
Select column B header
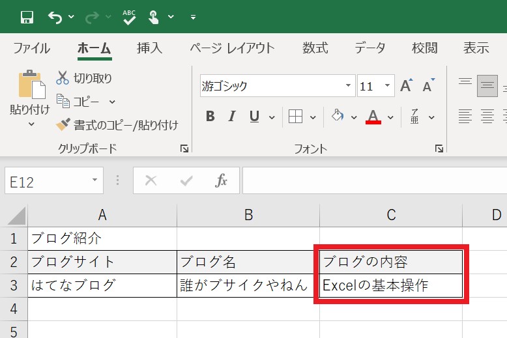pyautogui.click(x=248, y=215)
